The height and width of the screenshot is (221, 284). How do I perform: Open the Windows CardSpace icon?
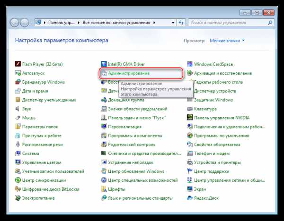(190, 64)
